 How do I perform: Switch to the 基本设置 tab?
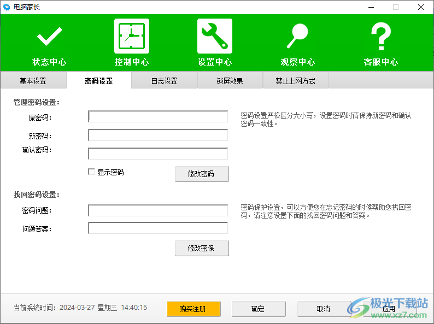point(33,81)
